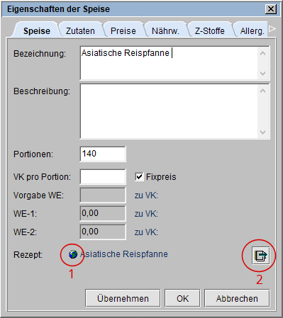Click the Abbrechen button
This screenshot has width=283, height=318.
tap(237, 299)
